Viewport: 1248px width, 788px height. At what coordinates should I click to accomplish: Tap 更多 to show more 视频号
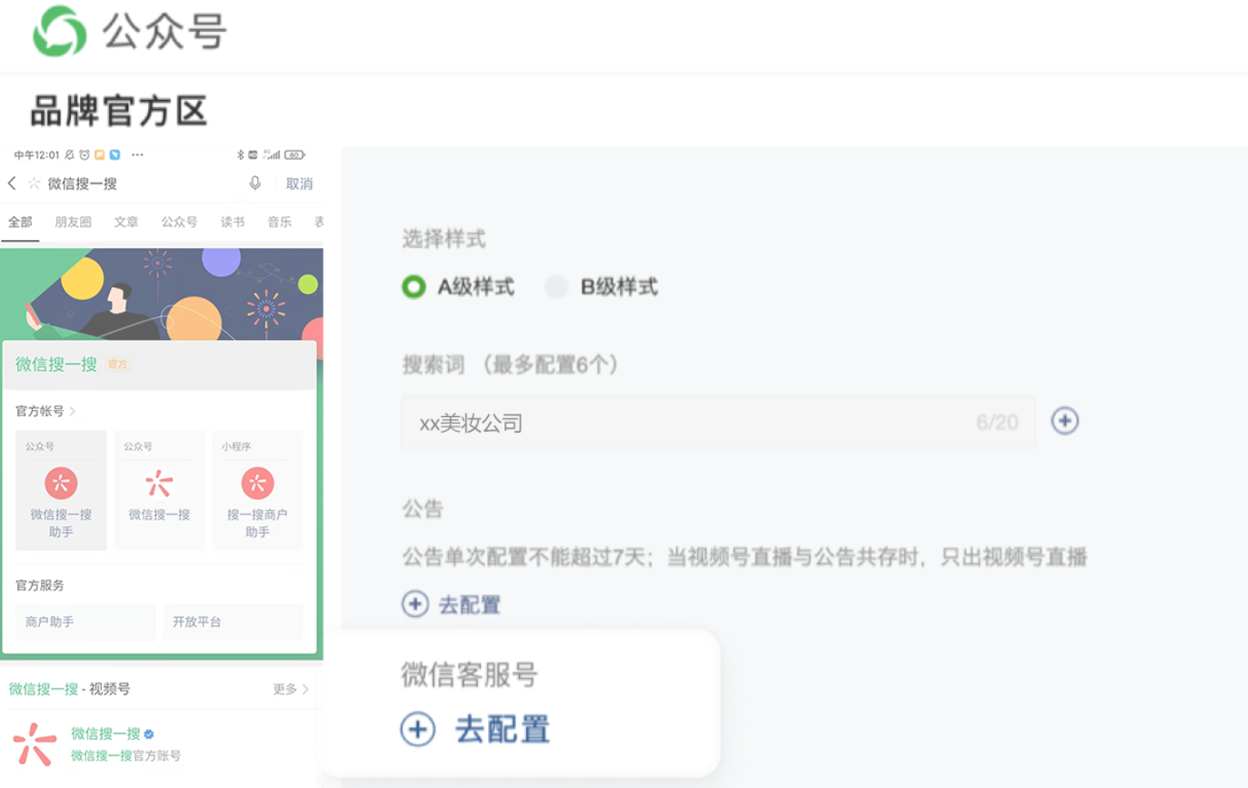click(291, 689)
